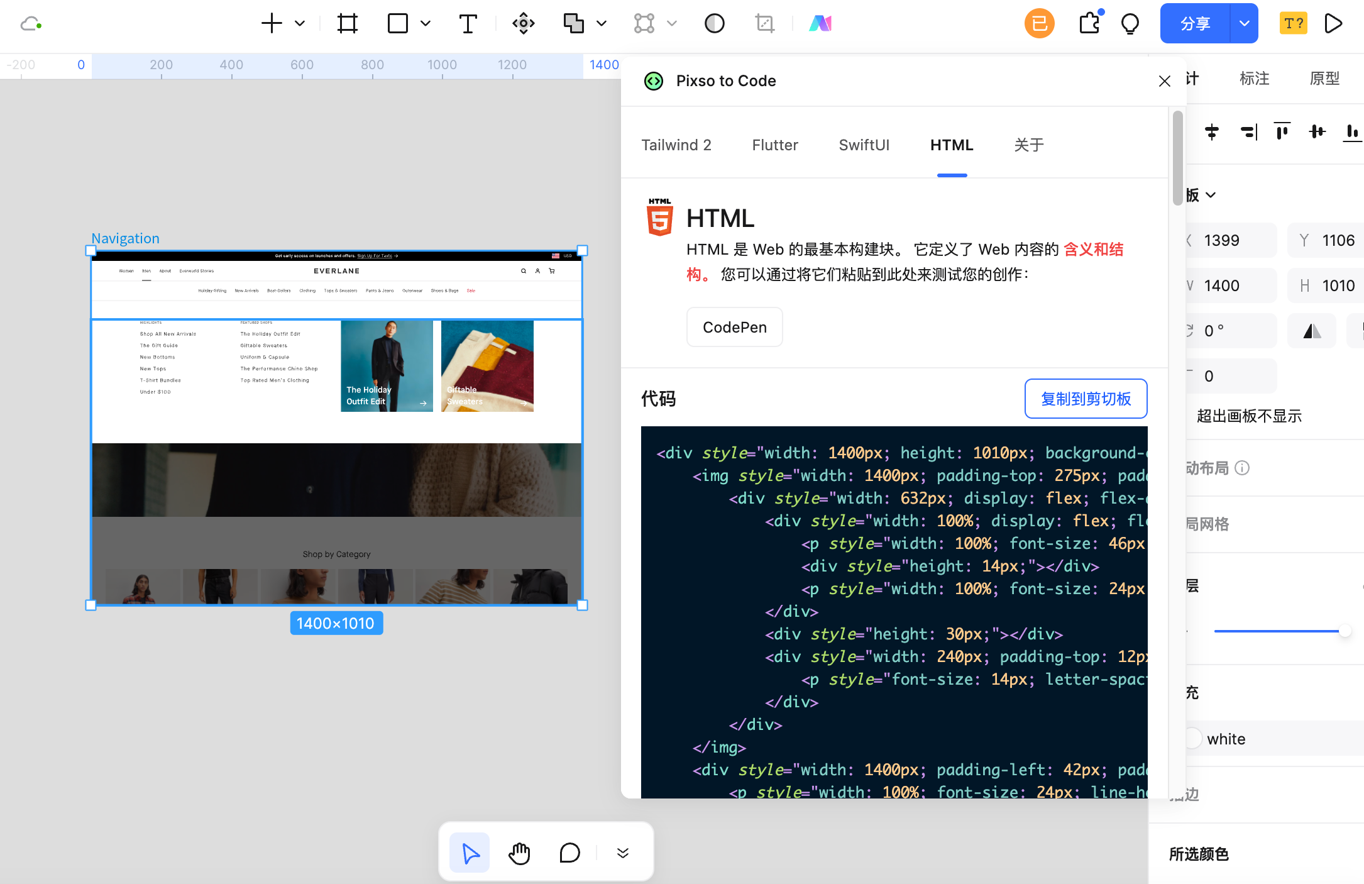The height and width of the screenshot is (884, 1364).
Task: Switch to the 原型 prototype tab
Action: pos(1325,79)
